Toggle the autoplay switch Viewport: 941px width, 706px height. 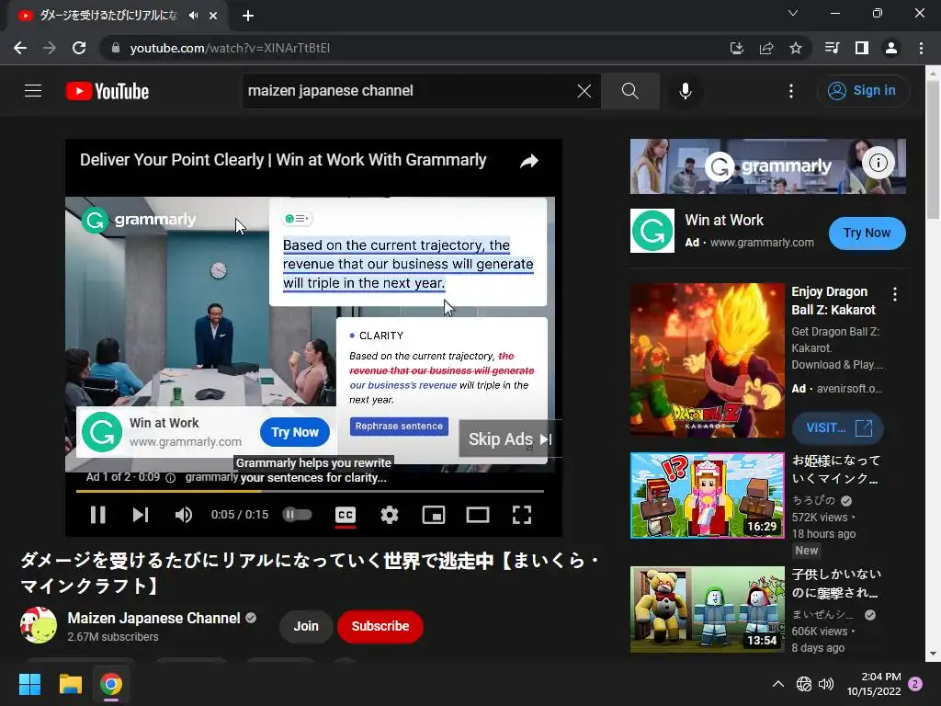point(298,515)
